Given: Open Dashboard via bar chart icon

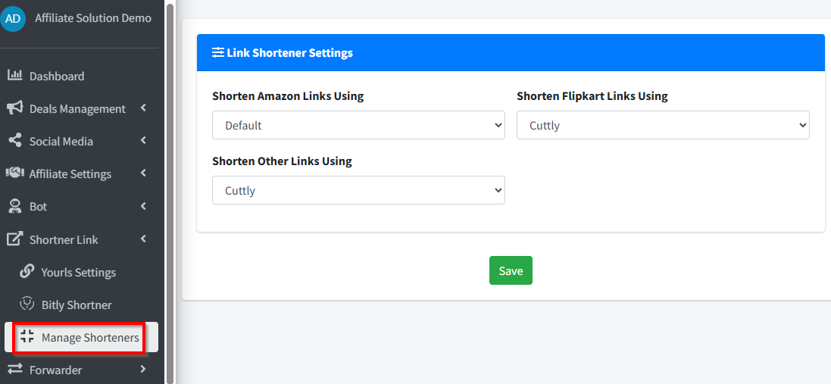Looking at the screenshot, I should point(15,75).
